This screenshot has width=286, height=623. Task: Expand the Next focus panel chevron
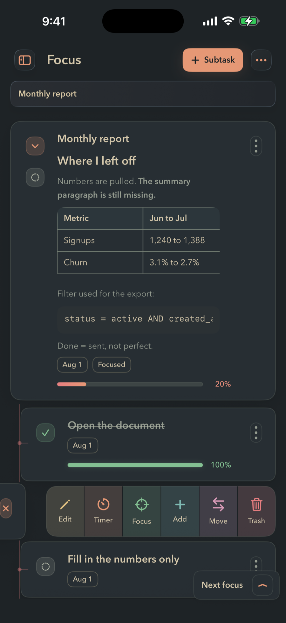click(262, 585)
